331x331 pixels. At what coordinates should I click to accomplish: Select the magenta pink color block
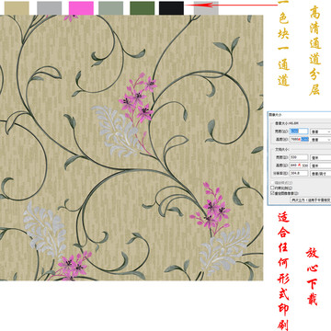coord(81,8)
